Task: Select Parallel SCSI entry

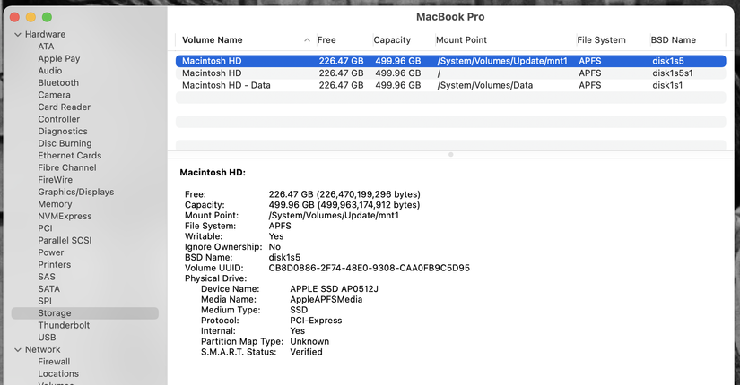Action: [65, 240]
